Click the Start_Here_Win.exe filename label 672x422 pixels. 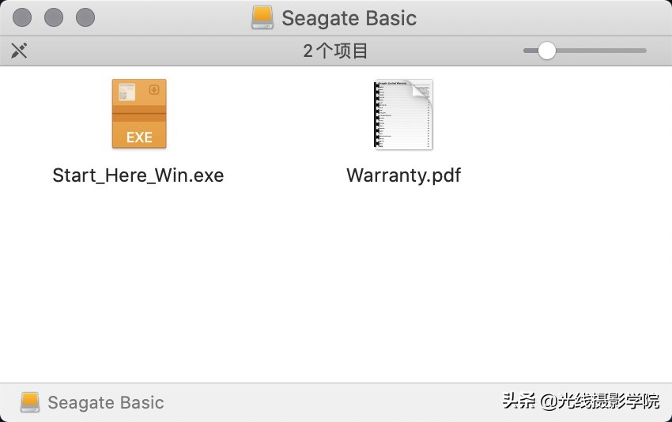pyautogui.click(x=138, y=175)
